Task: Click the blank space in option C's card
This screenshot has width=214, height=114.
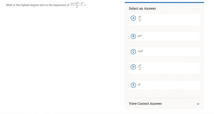Action: coord(171,52)
